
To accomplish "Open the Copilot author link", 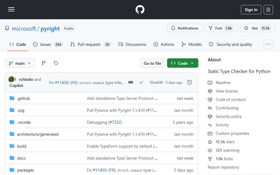I will coord(16,85).
